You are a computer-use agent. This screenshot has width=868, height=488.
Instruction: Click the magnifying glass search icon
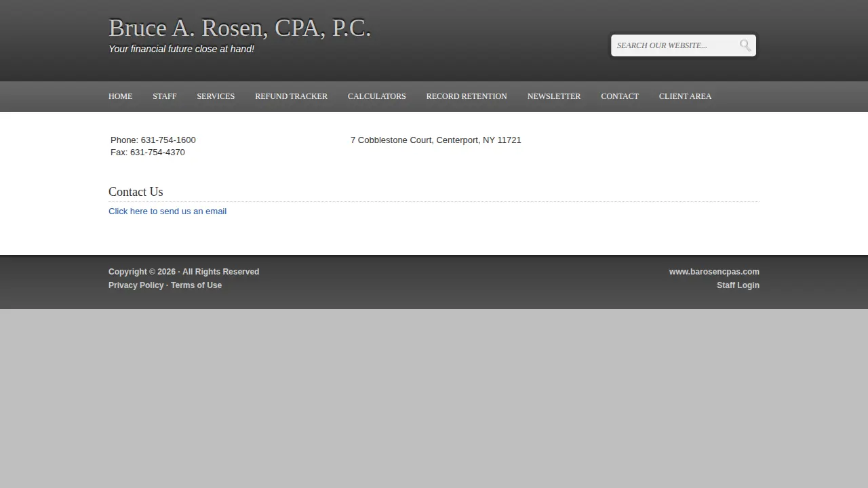(x=745, y=45)
